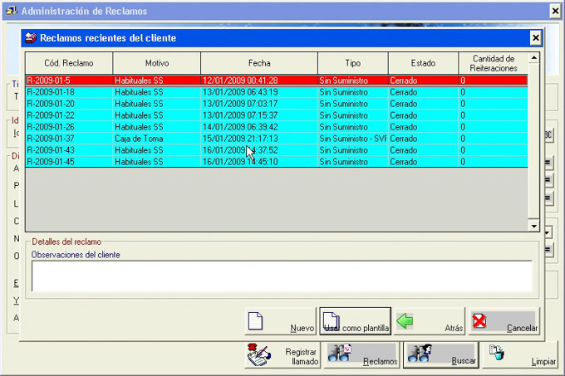Image resolution: width=565 pixels, height=376 pixels.
Task: Click date 16/01/2009 14:45:10
Action: 259,162
